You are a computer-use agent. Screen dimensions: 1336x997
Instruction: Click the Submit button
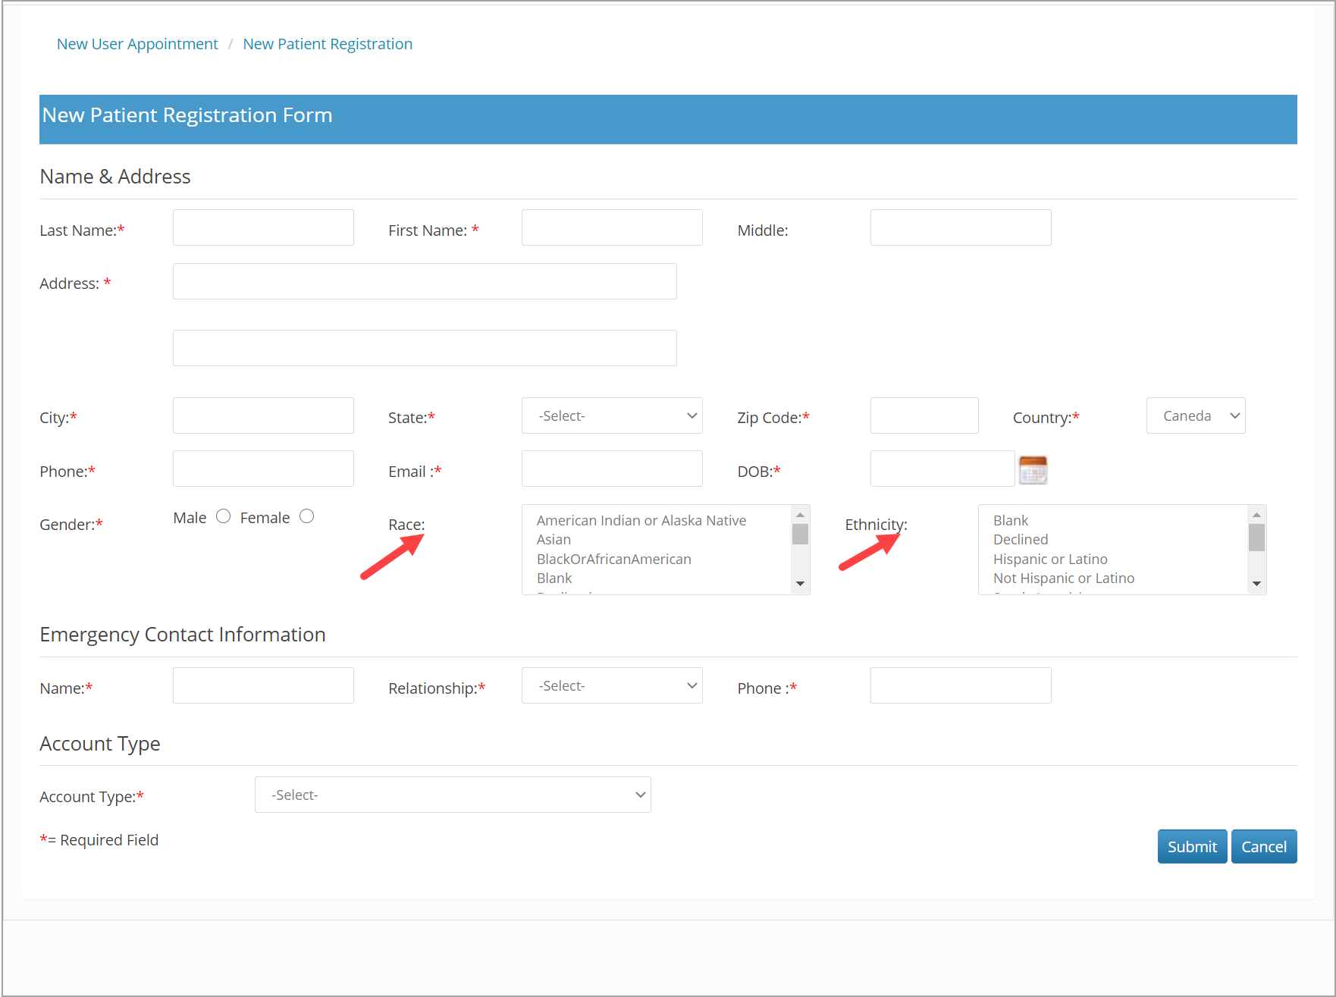1192,846
